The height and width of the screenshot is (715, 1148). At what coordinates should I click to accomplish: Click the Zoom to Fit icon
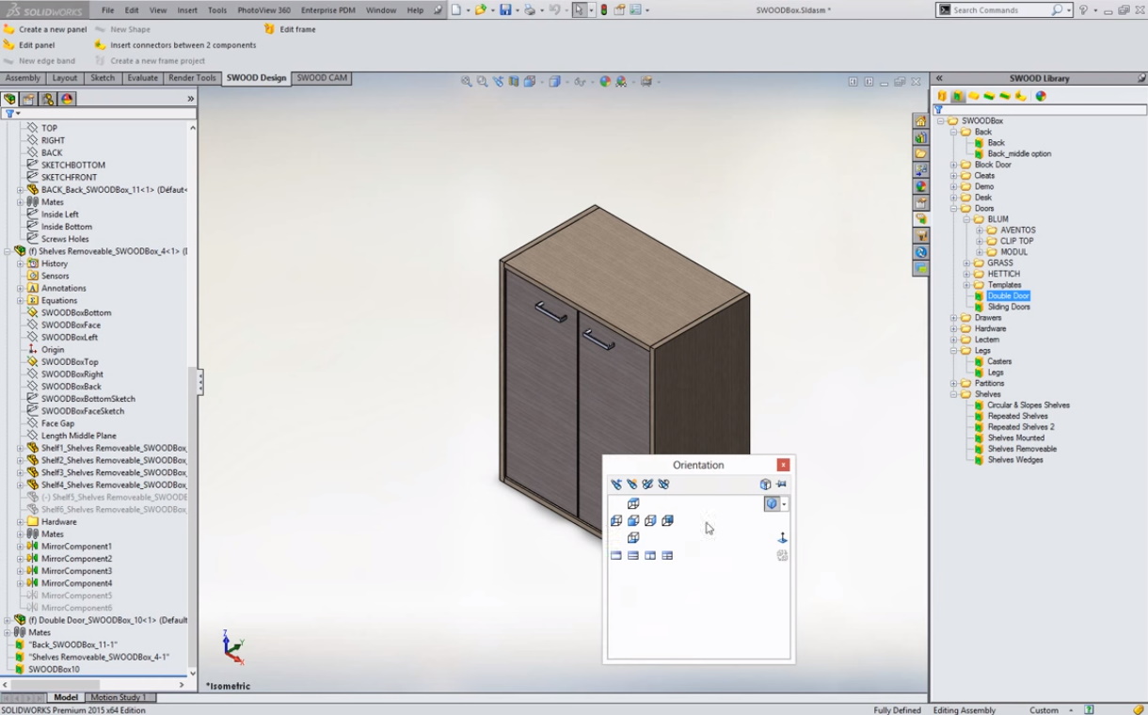pyautogui.click(x=466, y=82)
